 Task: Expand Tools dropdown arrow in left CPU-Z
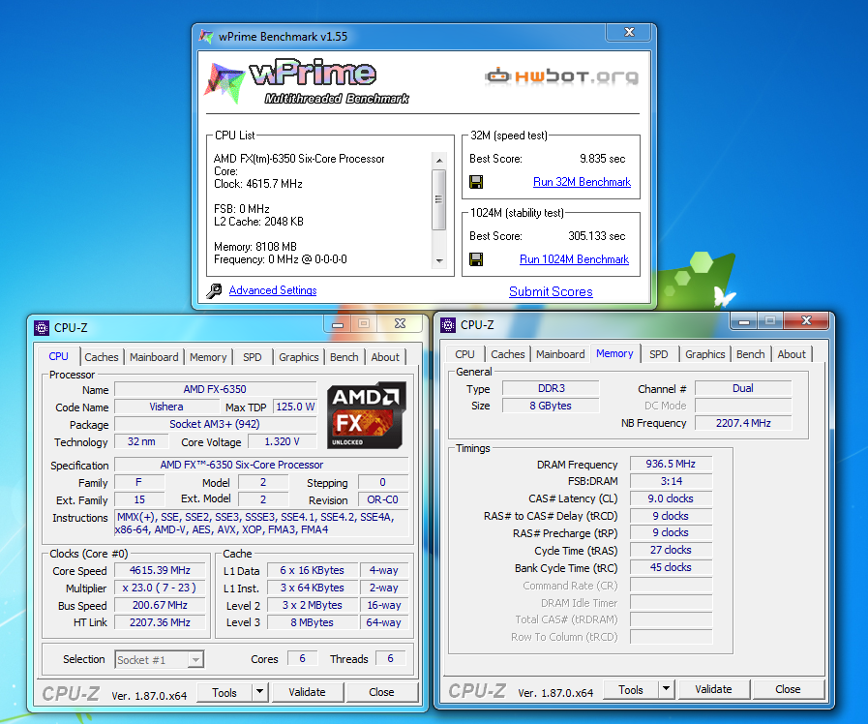[259, 692]
